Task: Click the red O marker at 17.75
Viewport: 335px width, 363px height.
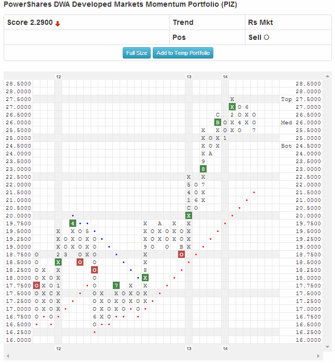Action: [36, 285]
